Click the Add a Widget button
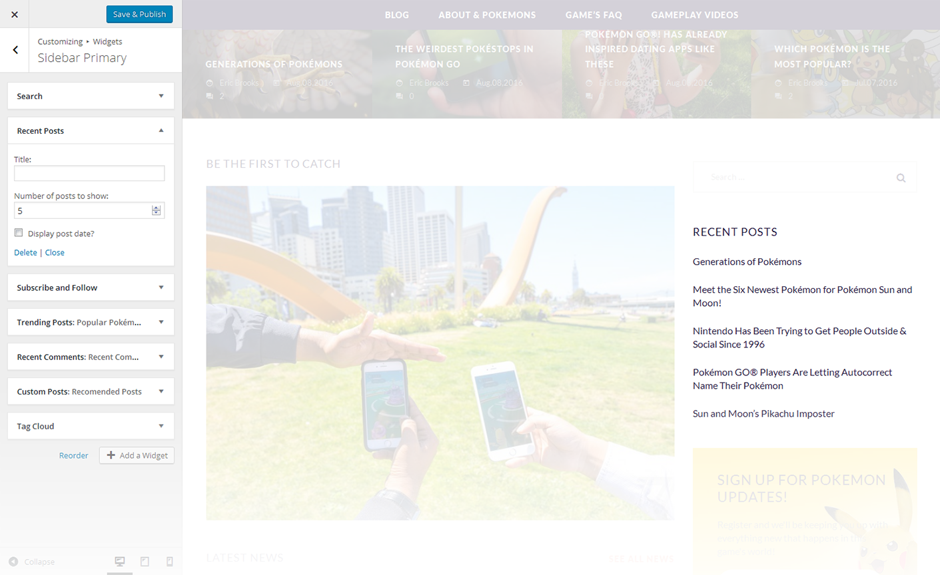This screenshot has height=575, width=940. 137,455
